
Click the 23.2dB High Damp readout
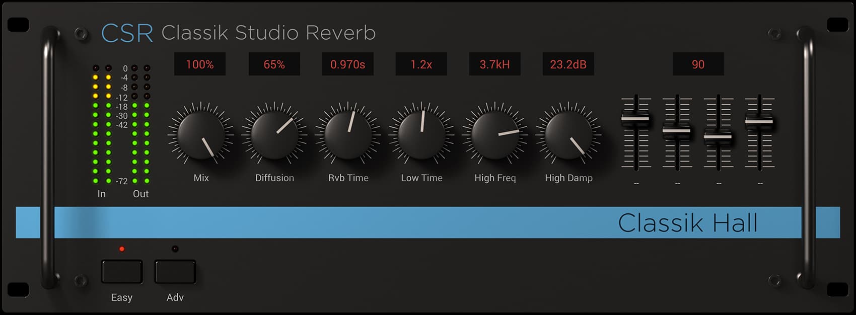click(568, 64)
